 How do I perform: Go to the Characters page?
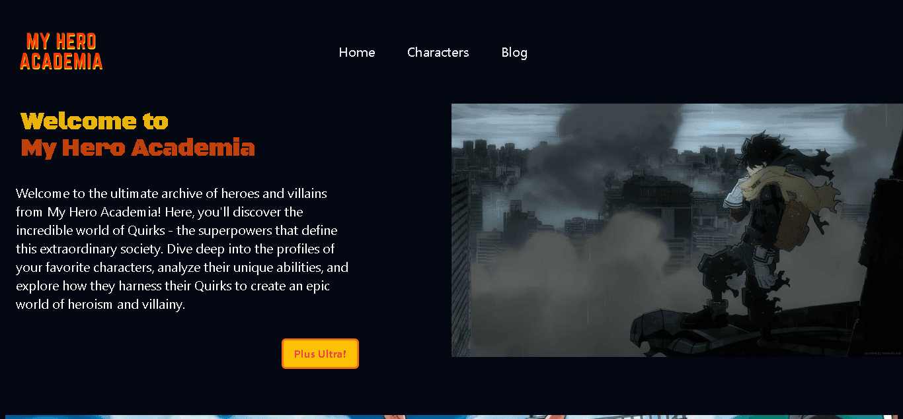click(438, 52)
